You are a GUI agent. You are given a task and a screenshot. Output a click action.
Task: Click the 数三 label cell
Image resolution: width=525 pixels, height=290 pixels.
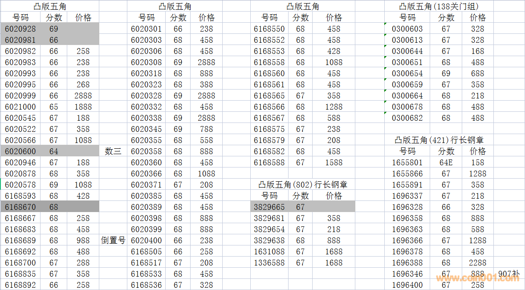[113, 151]
